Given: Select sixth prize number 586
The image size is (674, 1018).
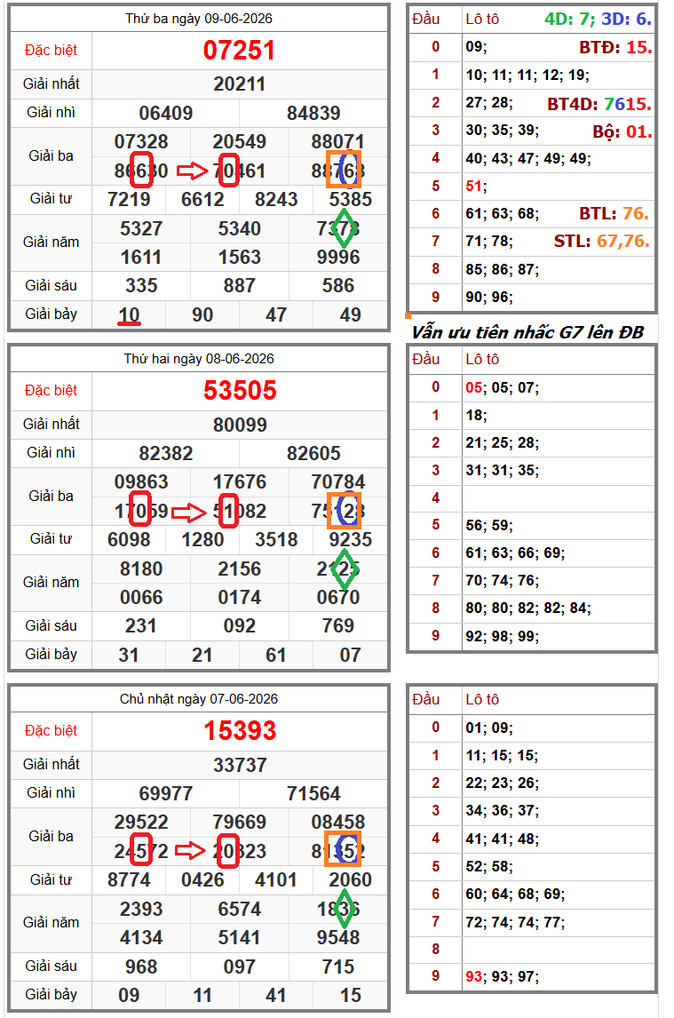Looking at the screenshot, I should 337,286.
